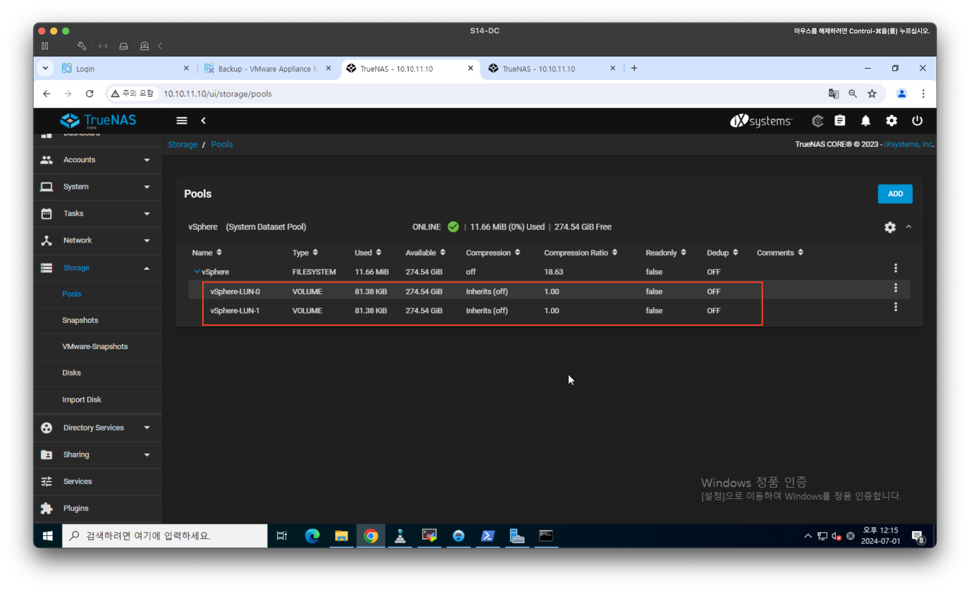The height and width of the screenshot is (592, 970).
Task: Click the power icon in header
Action: coord(917,121)
